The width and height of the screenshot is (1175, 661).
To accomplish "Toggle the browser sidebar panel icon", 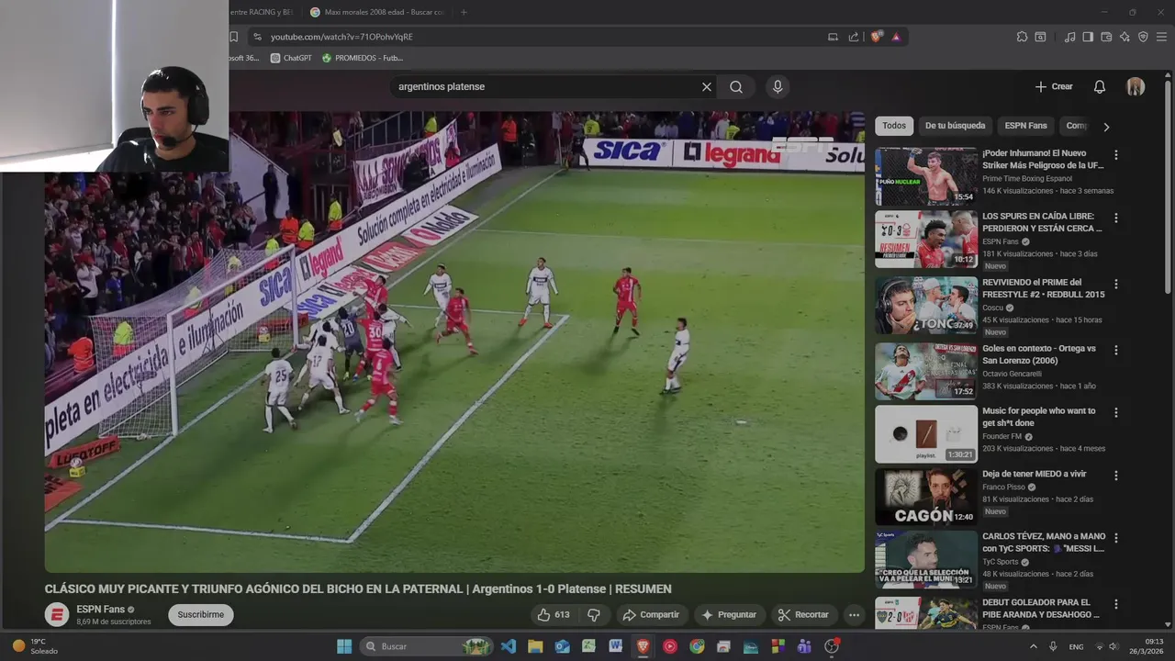I will [x=1088, y=37].
